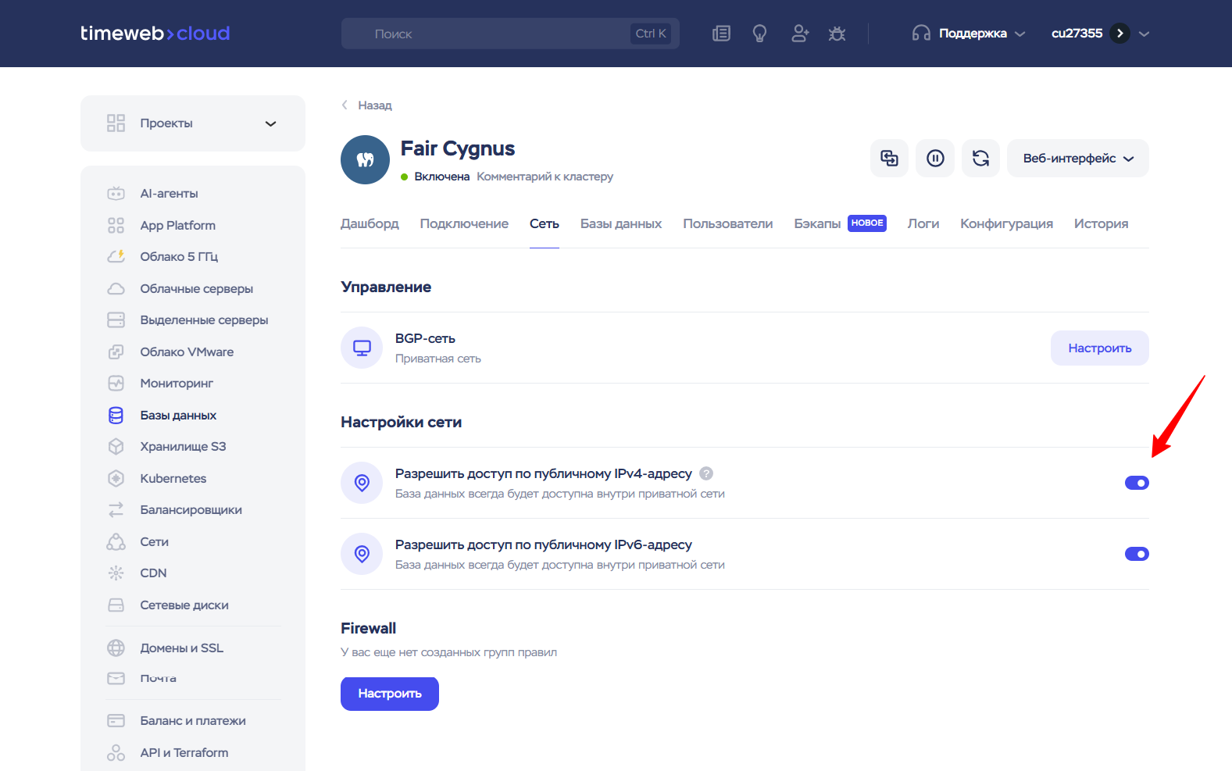
Task: Open Kubernetes in sidebar
Action: tap(173, 478)
